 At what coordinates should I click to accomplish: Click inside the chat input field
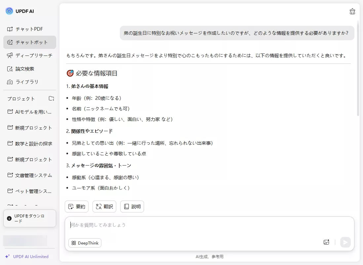point(198,225)
